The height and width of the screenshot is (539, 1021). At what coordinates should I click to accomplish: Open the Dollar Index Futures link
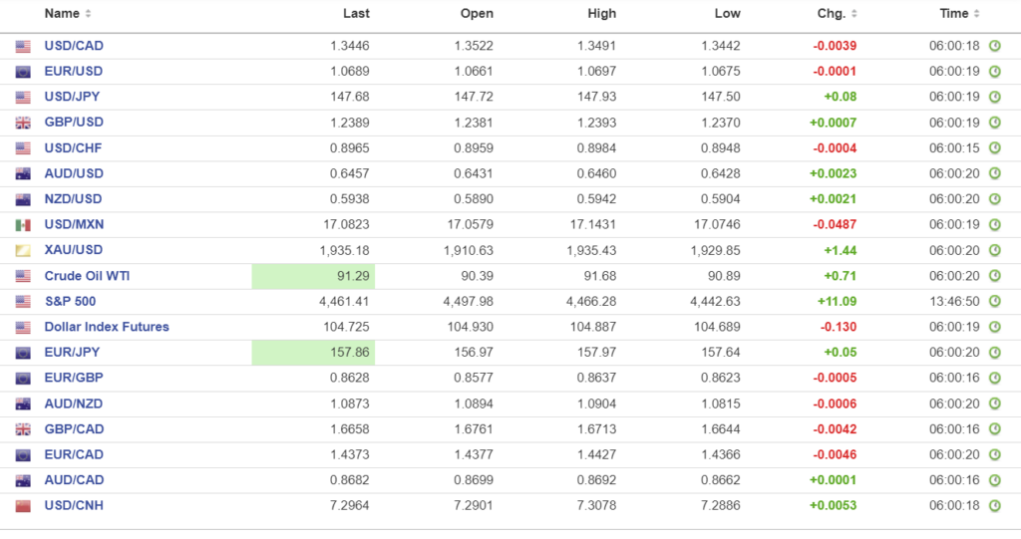click(107, 327)
